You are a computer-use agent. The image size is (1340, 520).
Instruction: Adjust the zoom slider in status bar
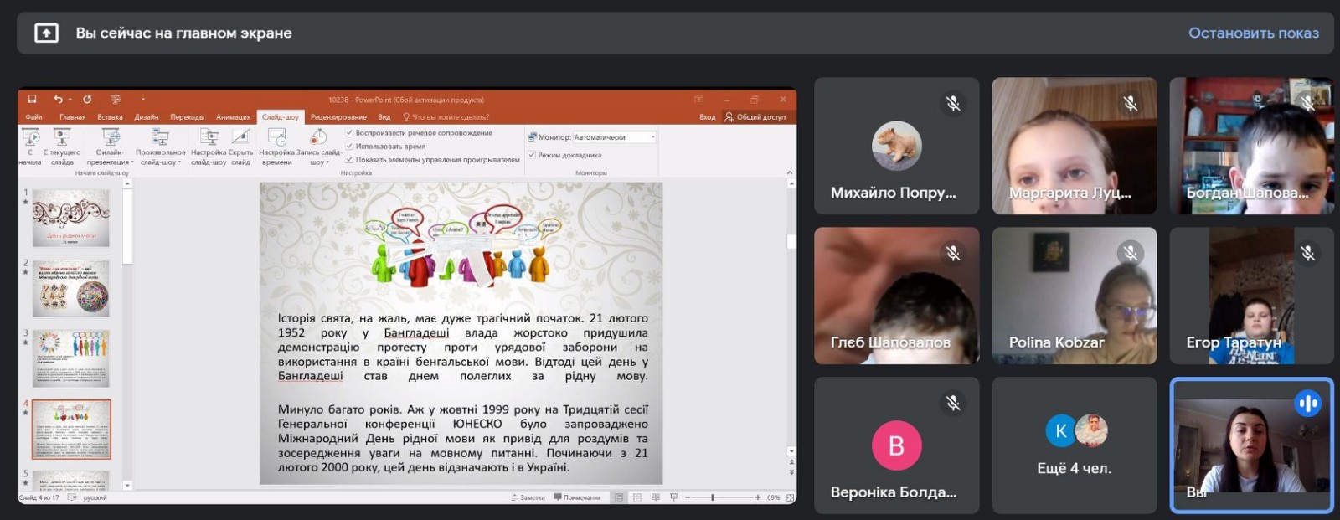(x=713, y=497)
